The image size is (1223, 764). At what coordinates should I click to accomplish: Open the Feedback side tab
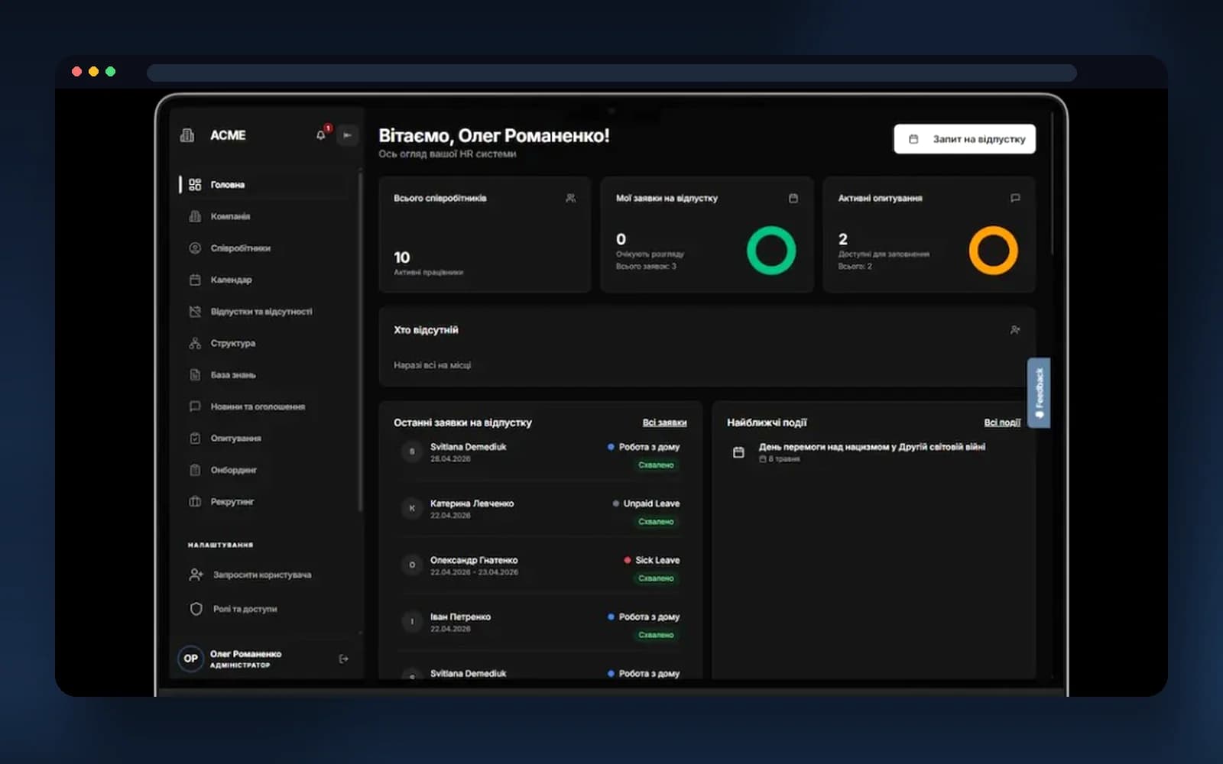1039,393
